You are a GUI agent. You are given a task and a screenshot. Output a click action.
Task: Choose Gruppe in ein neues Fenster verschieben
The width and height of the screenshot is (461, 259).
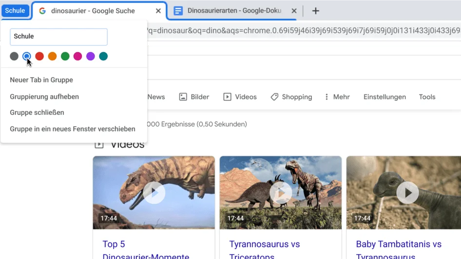[74, 129]
